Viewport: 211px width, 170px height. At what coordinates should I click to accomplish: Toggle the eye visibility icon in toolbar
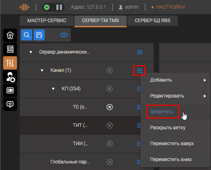click(63, 35)
